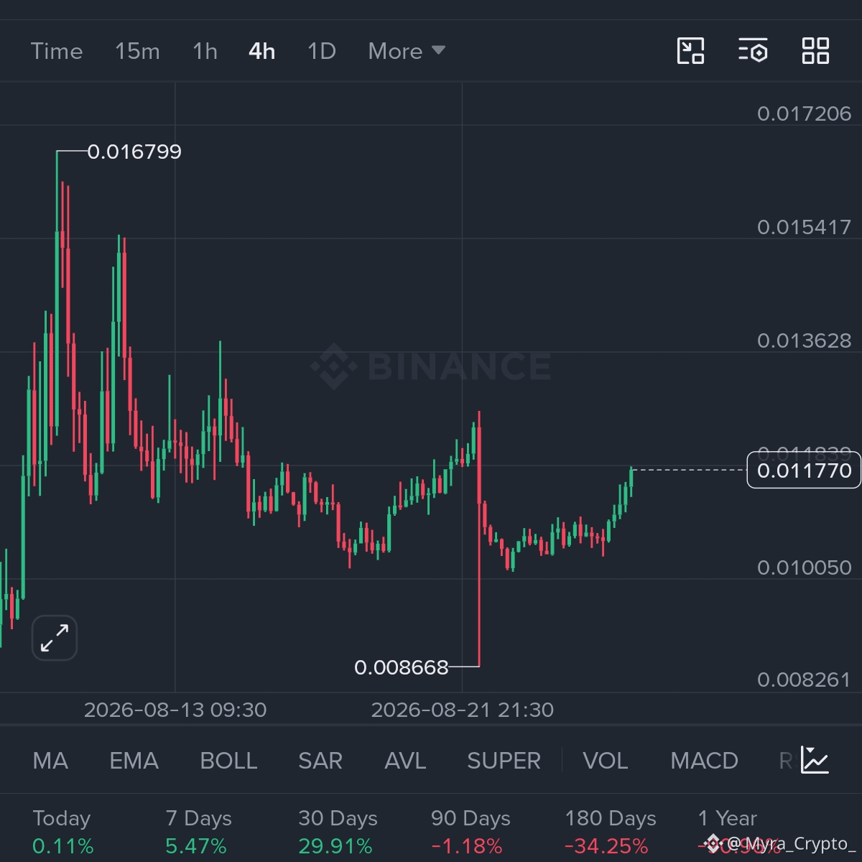Click the 30 Days 29.91% performance value
This screenshot has width=862, height=862.
pos(335,846)
